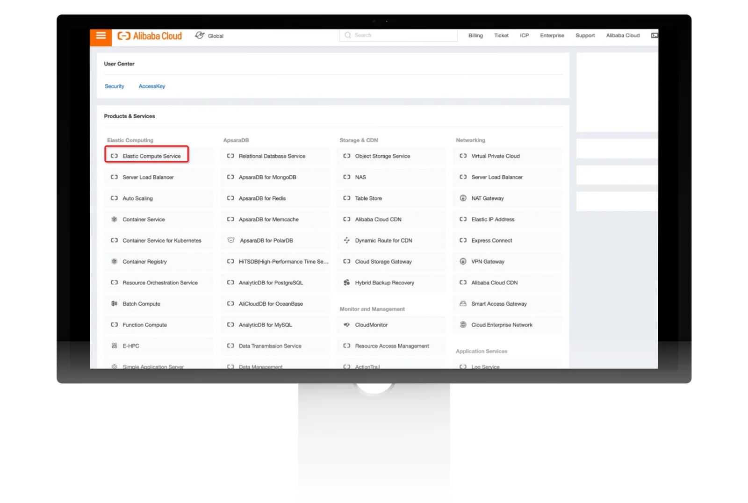Open Resource Access Management

pos(391,345)
